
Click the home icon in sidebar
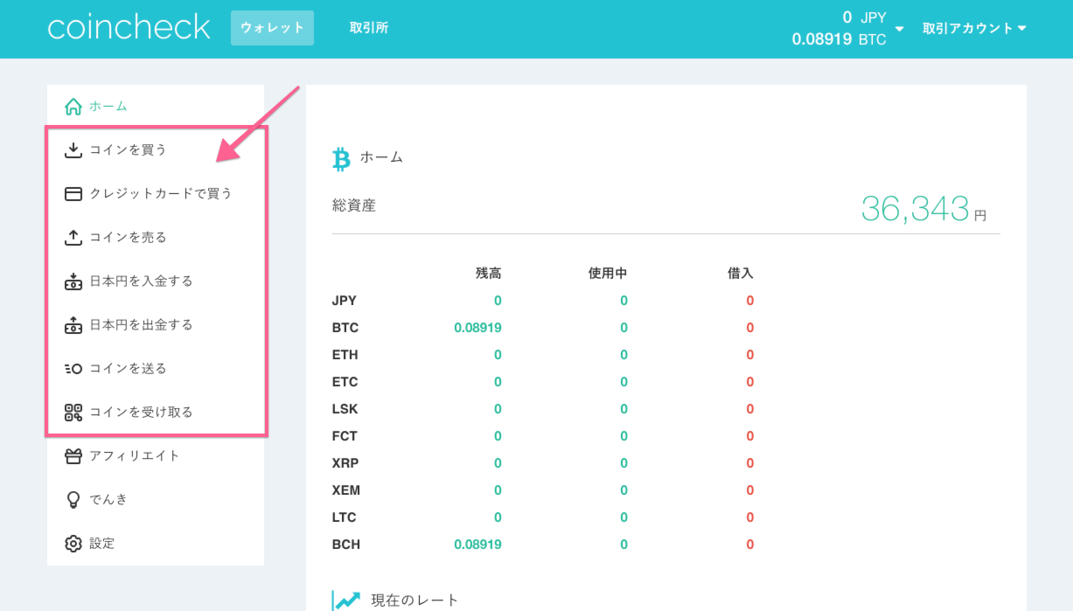click(73, 107)
